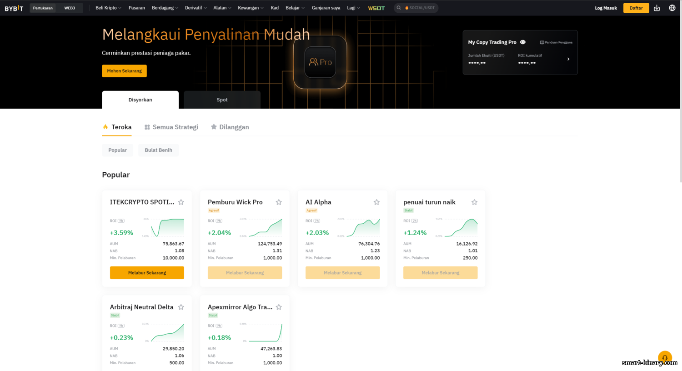Viewport: 682px width, 371px height.
Task: Click Melabur Sekarang for AI Alpha
Action: click(x=342, y=273)
